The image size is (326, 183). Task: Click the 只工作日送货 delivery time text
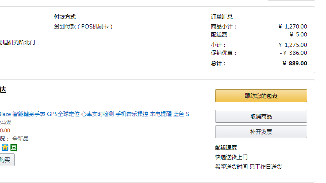point(266,167)
